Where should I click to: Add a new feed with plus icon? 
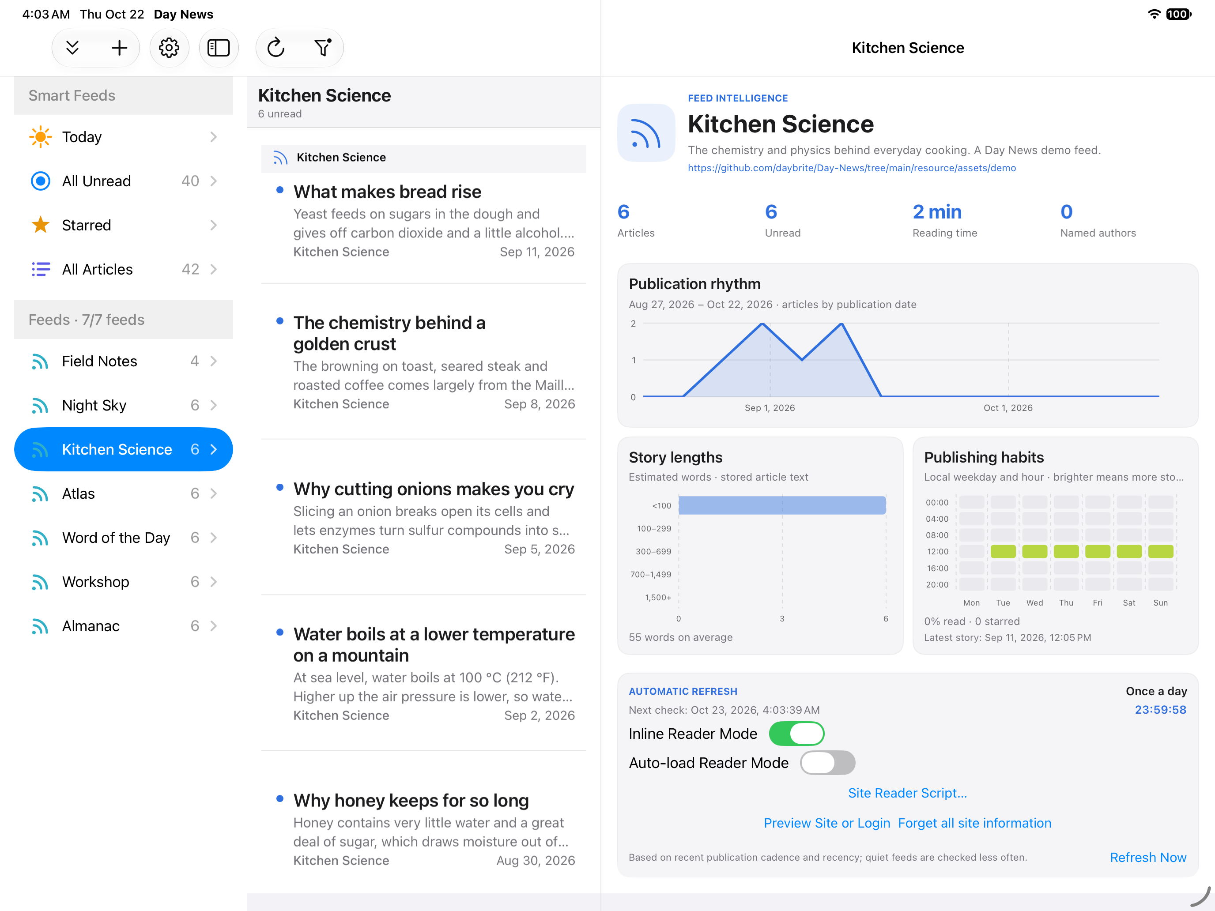pyautogui.click(x=119, y=48)
